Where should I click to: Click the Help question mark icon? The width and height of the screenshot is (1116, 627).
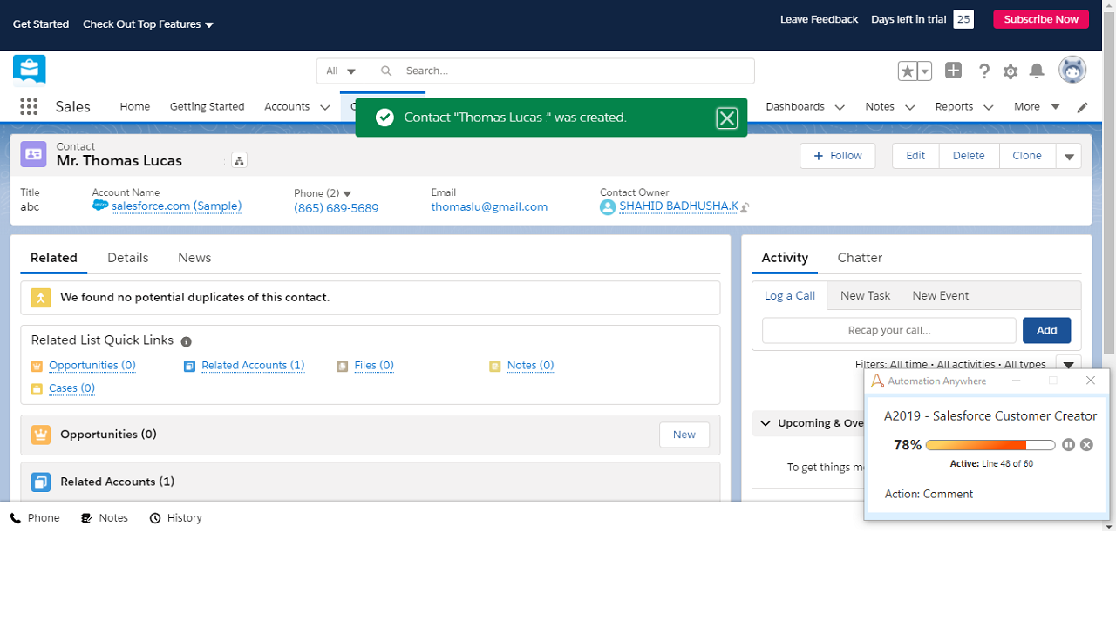pos(984,71)
